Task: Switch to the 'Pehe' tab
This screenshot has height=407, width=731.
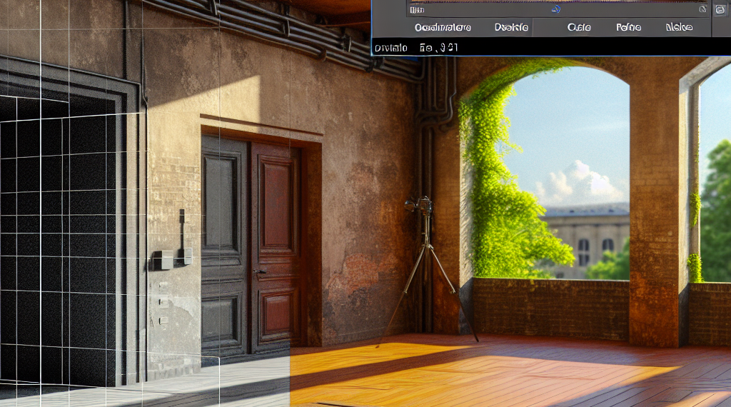Action: coord(628,28)
